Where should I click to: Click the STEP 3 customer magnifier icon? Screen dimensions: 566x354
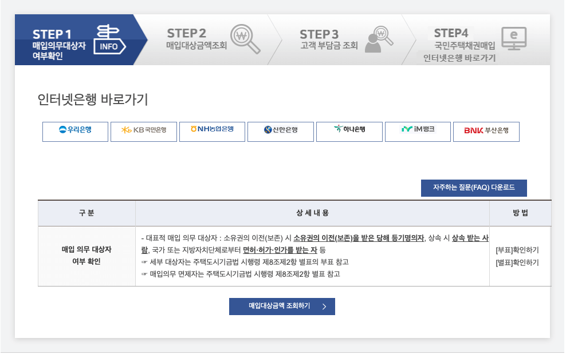378,39
